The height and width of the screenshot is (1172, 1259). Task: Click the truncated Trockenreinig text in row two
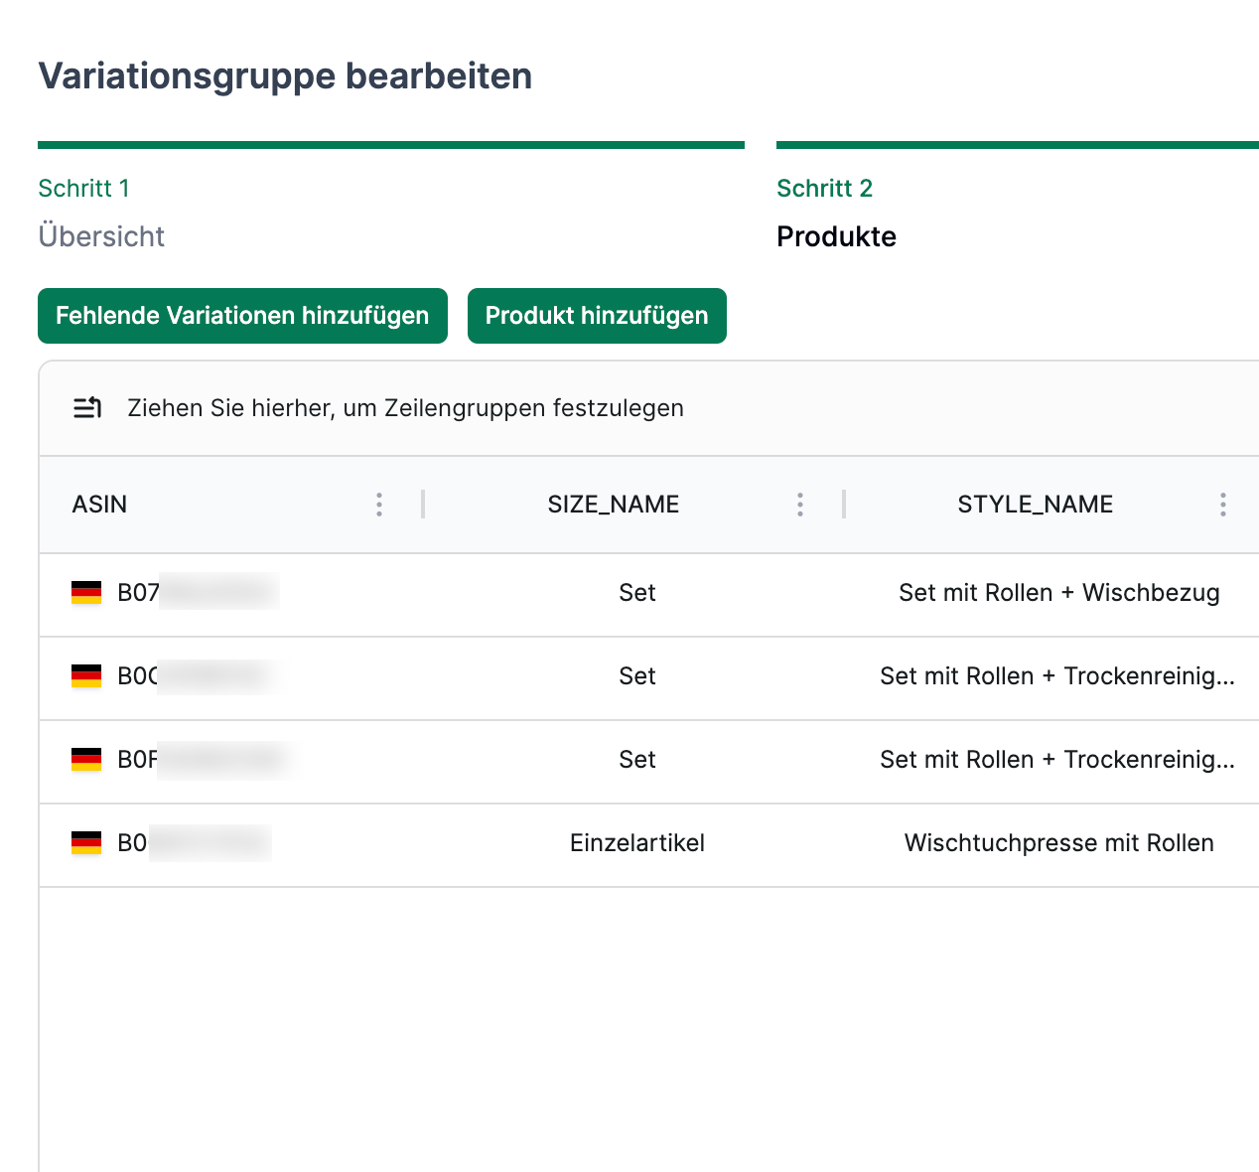1058,676
